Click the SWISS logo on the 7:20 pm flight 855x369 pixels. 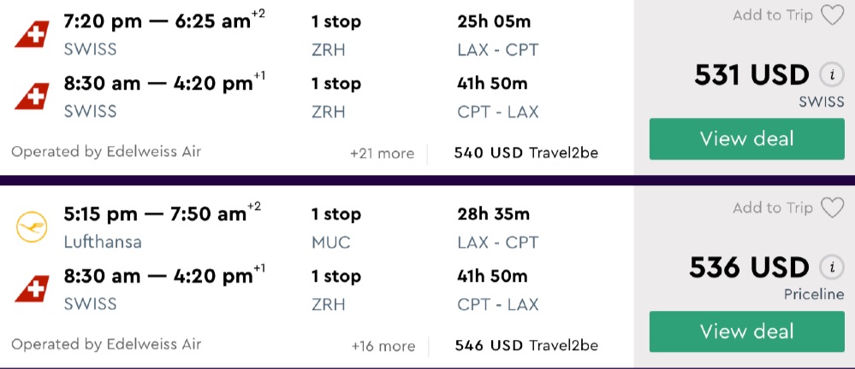tap(31, 34)
